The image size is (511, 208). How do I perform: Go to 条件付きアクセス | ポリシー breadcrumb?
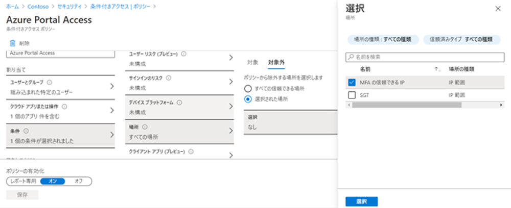[121, 6]
